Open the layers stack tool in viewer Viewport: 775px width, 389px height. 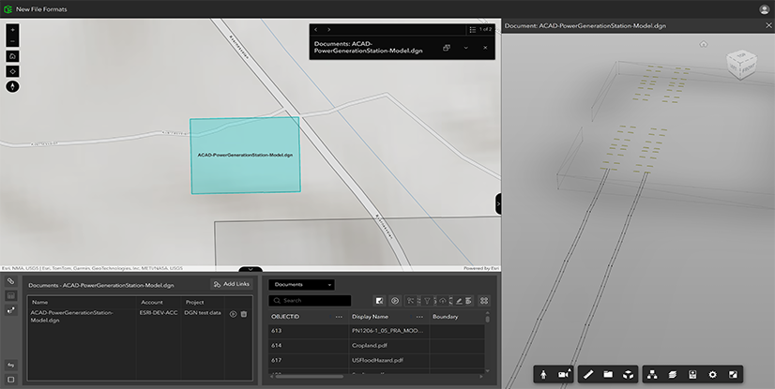(x=672, y=375)
